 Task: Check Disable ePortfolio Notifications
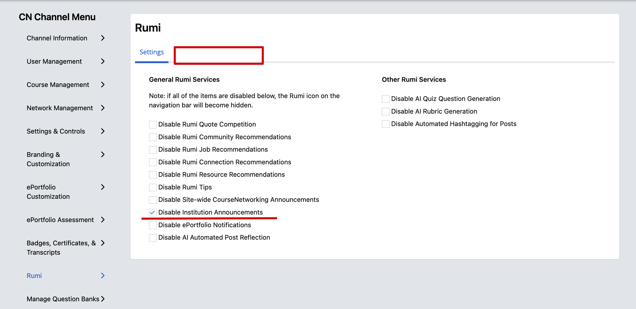click(153, 225)
